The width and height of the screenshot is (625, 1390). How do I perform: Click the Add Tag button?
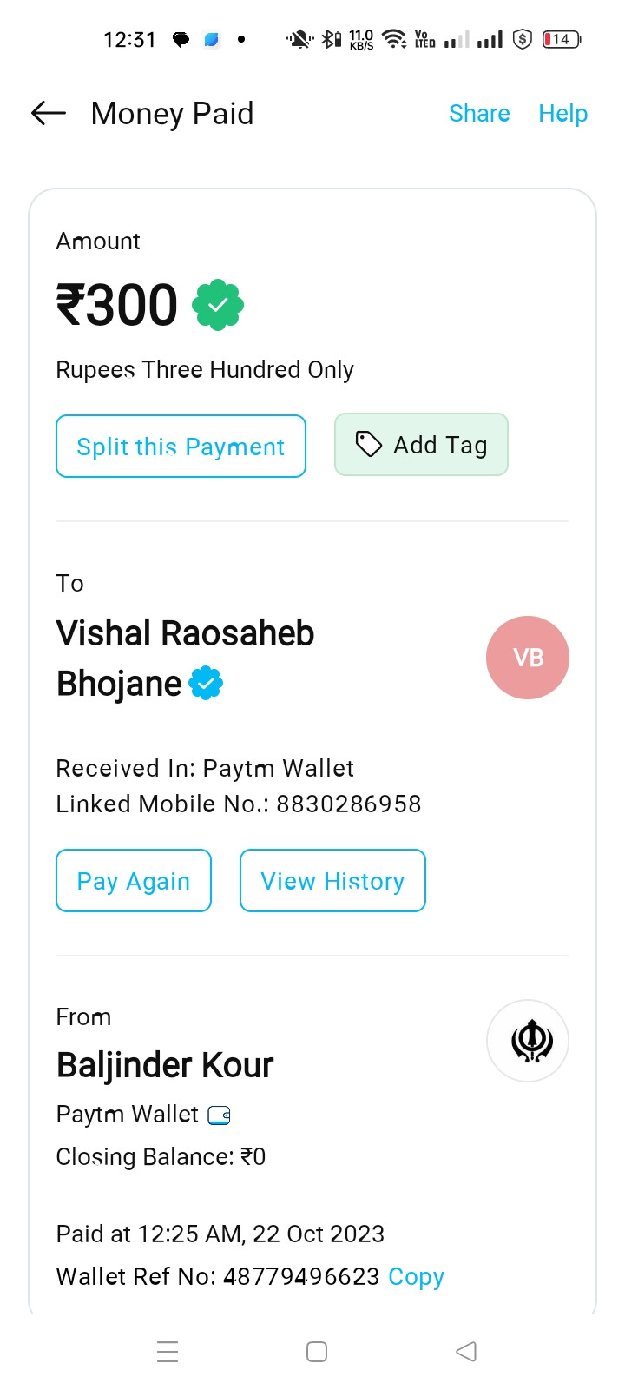click(x=421, y=445)
